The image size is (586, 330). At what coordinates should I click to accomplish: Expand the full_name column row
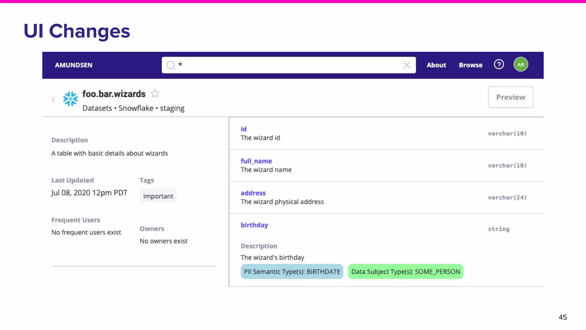(x=256, y=161)
